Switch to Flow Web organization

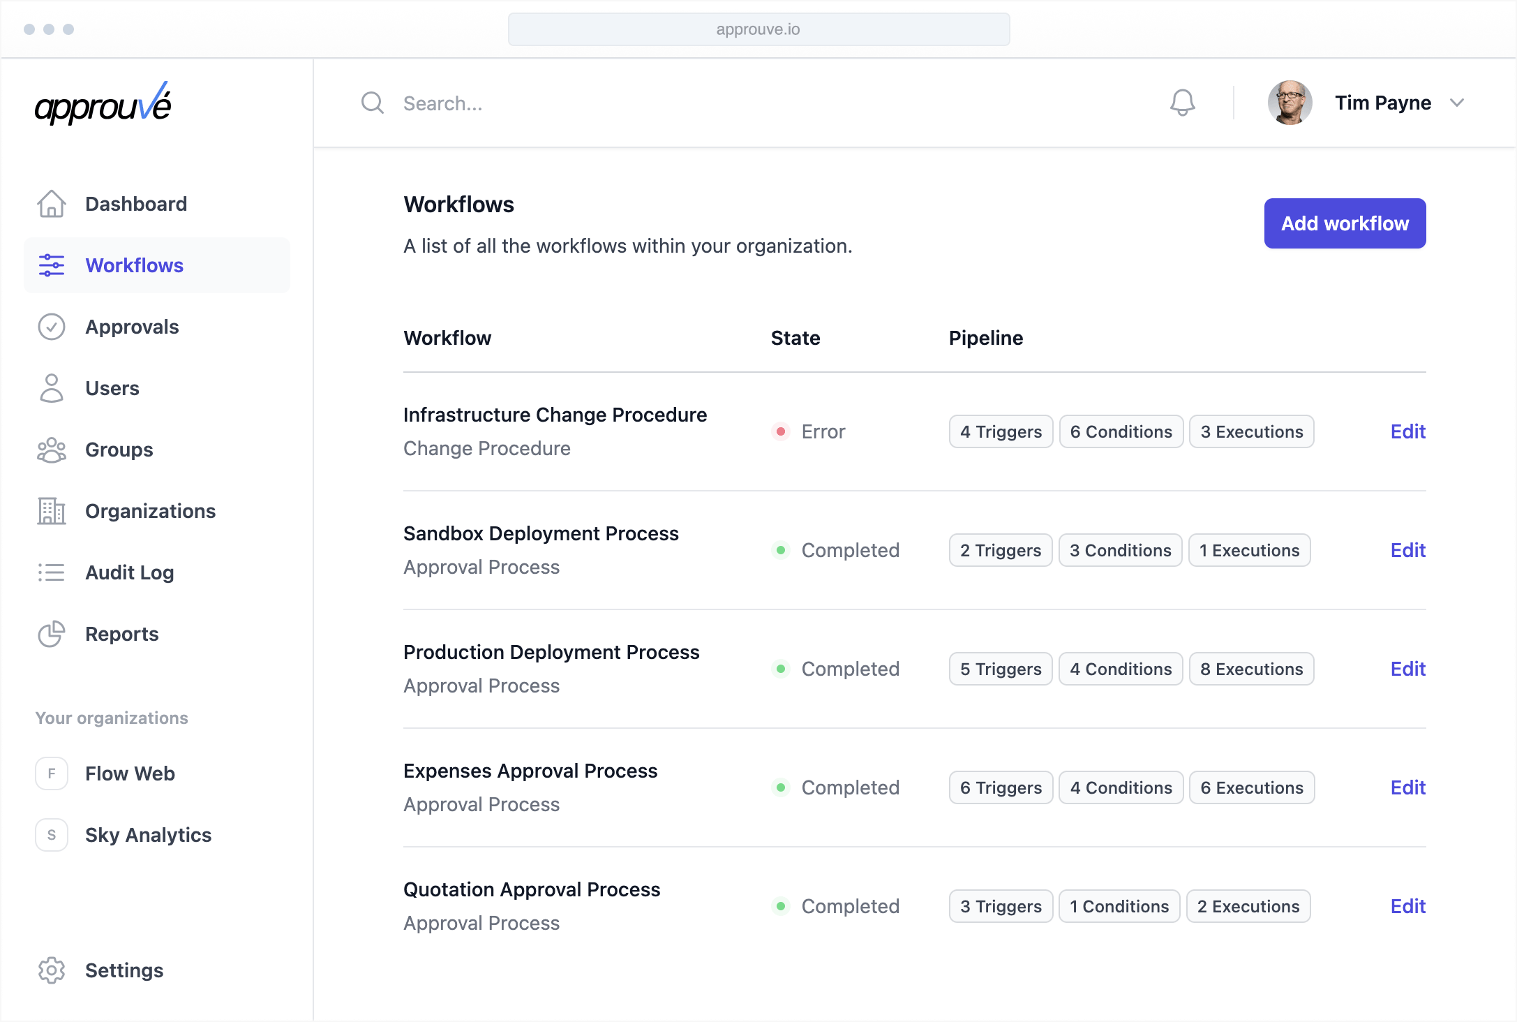click(x=130, y=773)
